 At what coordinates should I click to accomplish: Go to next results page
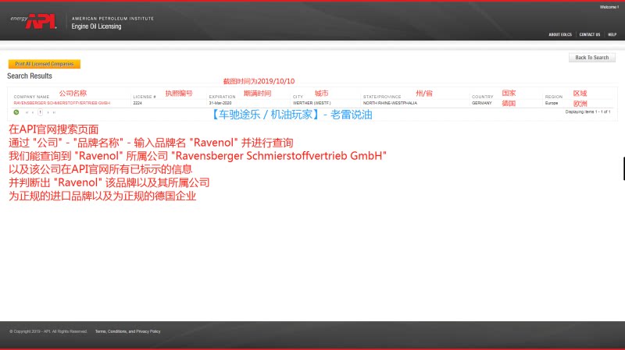(x=48, y=112)
